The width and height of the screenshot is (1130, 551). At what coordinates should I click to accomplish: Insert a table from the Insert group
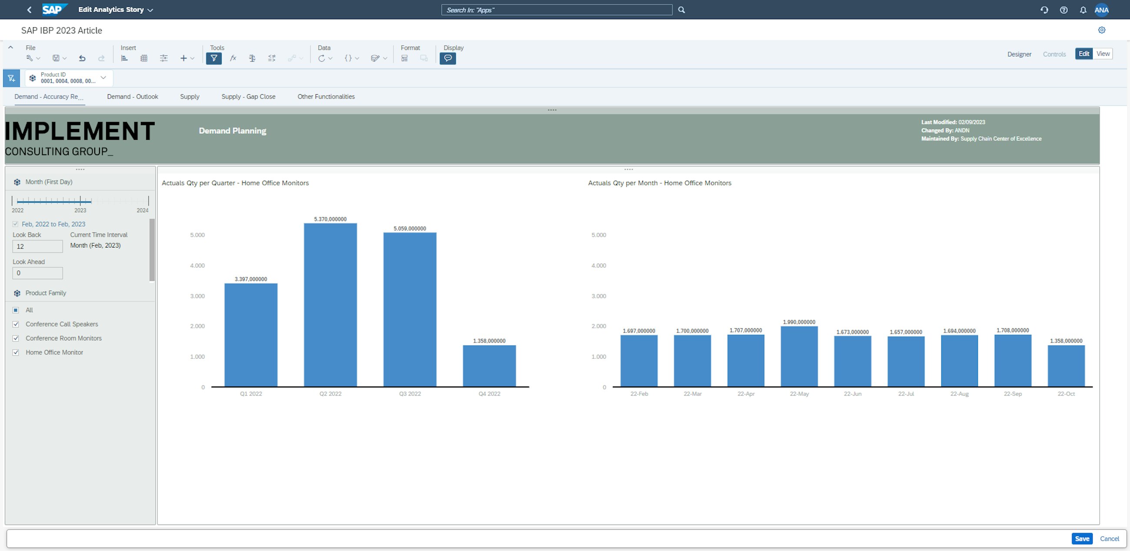[144, 58]
